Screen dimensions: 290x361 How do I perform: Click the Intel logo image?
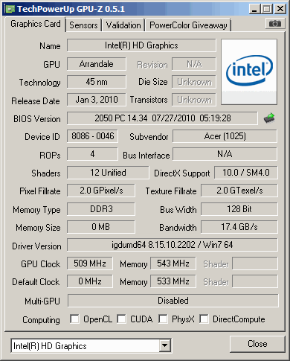249,71
